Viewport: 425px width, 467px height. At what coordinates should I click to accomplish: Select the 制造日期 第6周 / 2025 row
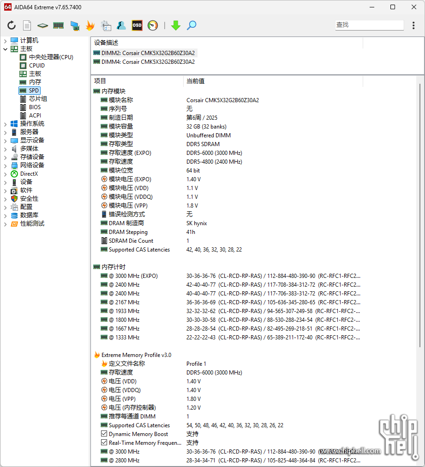(227, 117)
